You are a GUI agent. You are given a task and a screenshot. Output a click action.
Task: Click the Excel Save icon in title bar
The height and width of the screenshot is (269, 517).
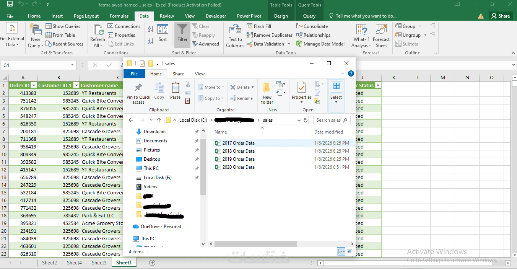pos(10,4)
